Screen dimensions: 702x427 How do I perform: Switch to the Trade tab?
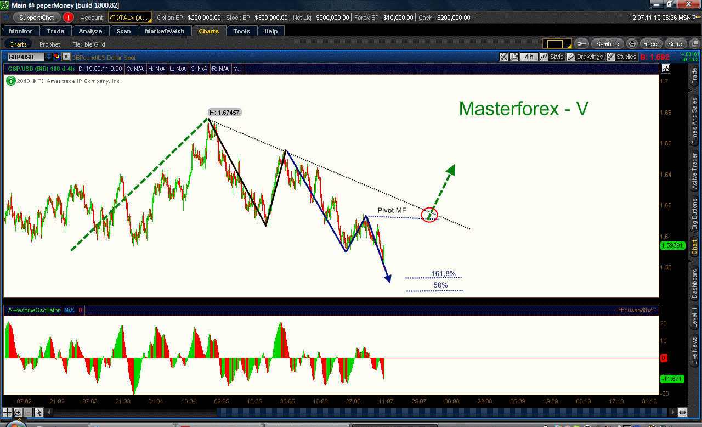tap(55, 31)
